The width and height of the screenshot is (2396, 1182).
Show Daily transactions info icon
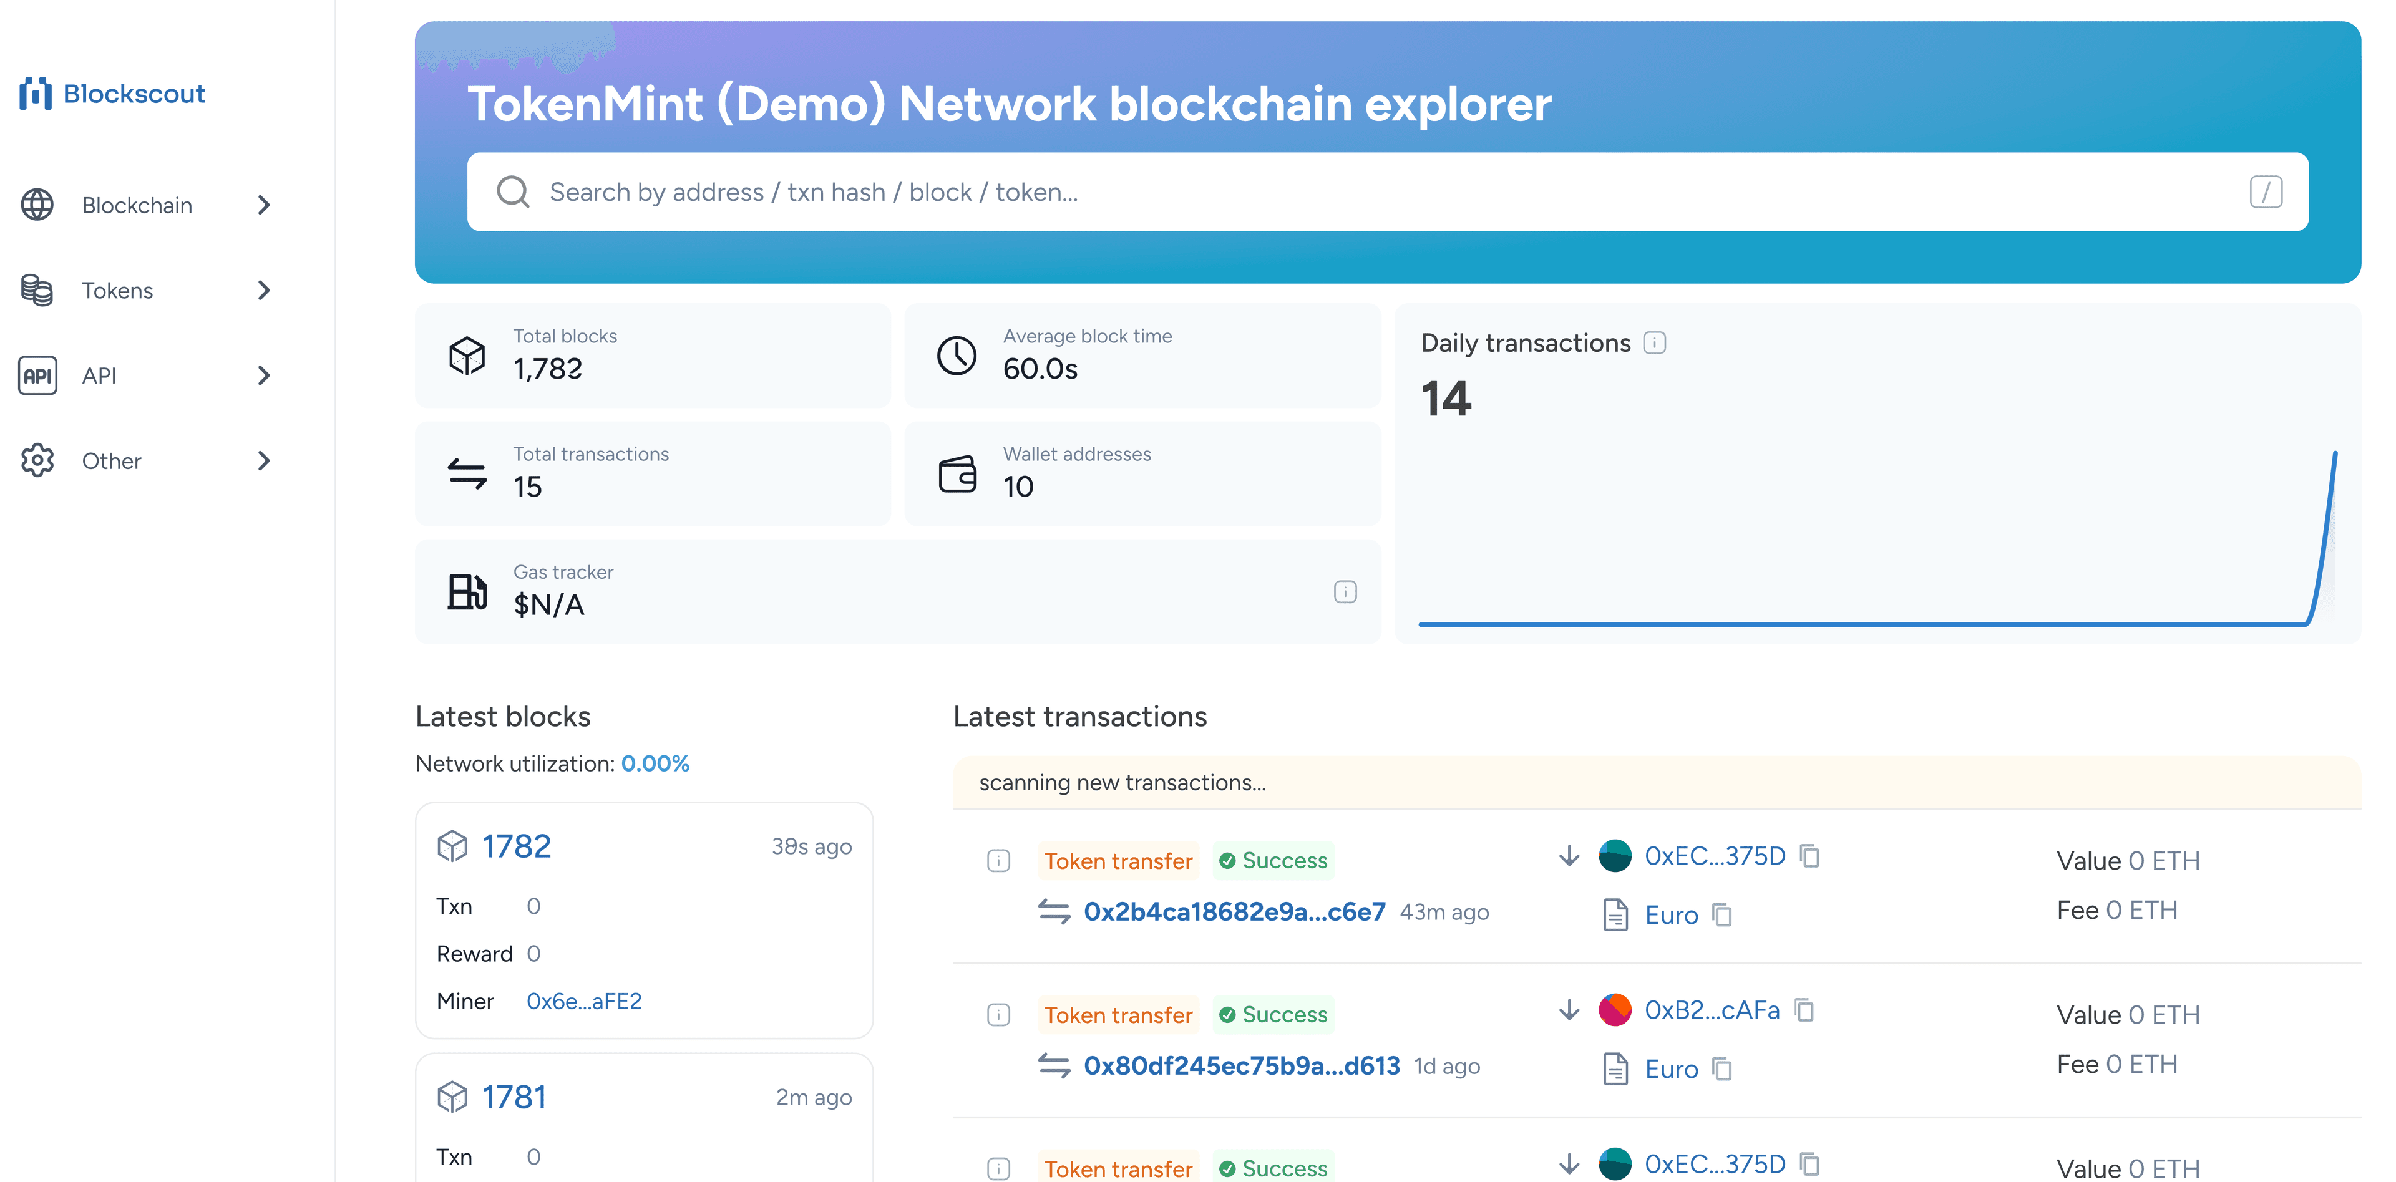click(1655, 342)
